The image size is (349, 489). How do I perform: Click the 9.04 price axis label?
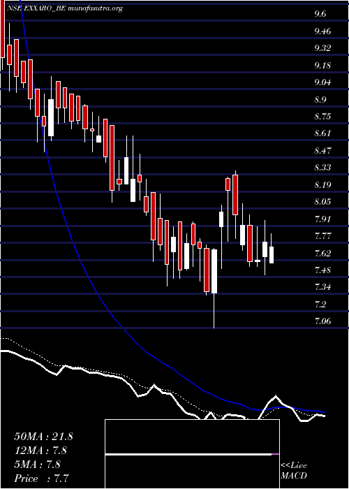click(x=322, y=82)
